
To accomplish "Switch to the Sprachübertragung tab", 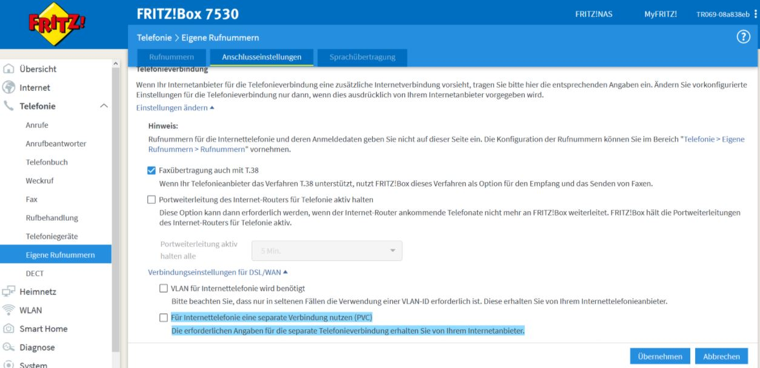I will (x=362, y=57).
